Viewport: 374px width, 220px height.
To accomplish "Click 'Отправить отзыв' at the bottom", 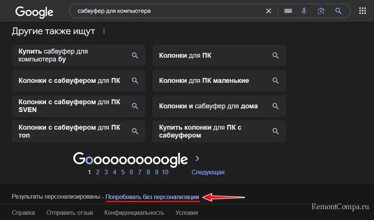I will click(70, 213).
